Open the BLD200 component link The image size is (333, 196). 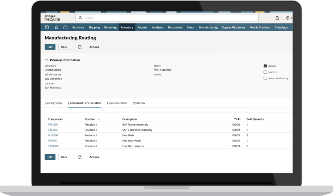53,135
